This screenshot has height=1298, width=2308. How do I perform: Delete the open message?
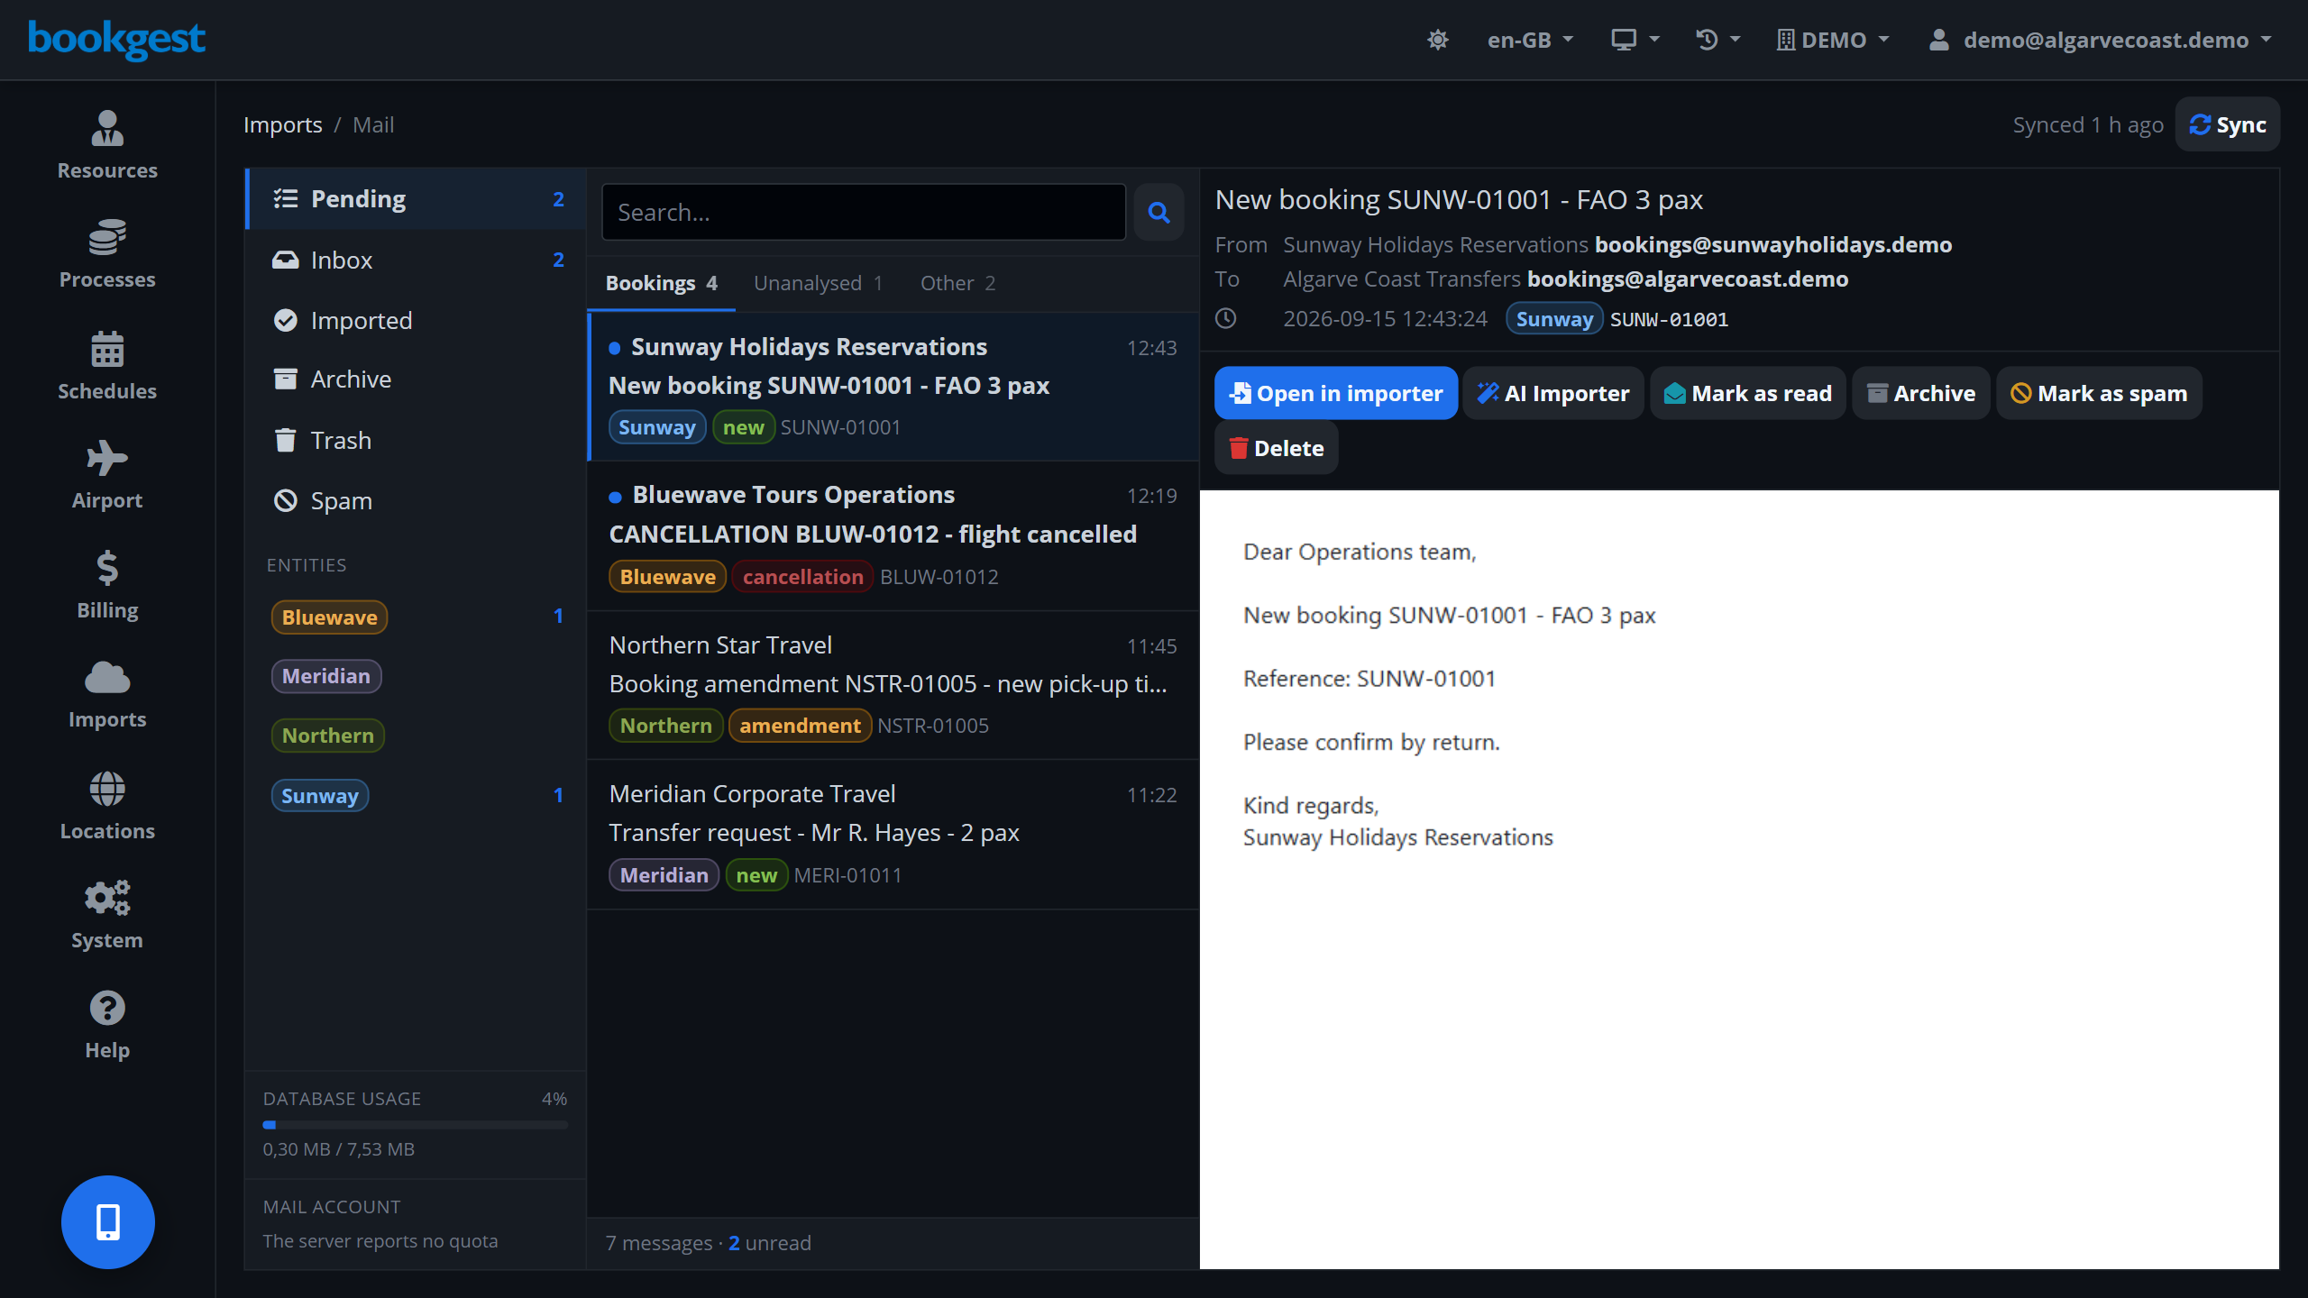point(1277,448)
